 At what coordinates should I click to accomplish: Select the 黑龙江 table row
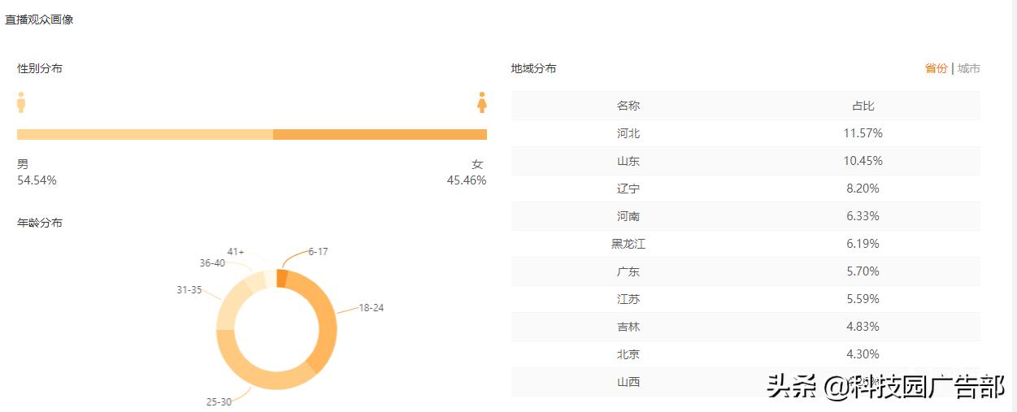[x=745, y=244]
